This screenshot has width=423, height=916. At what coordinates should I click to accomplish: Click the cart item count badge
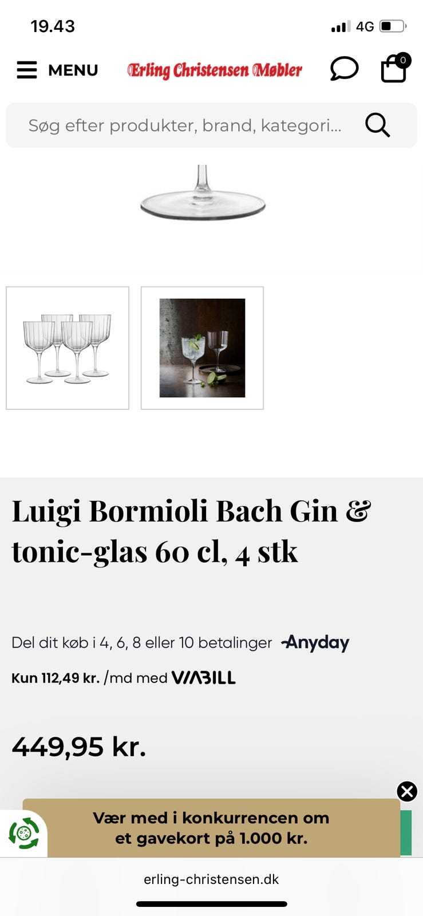click(403, 60)
